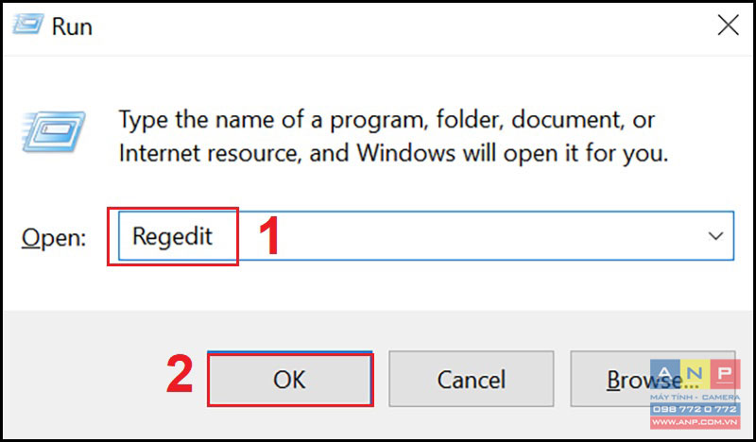Click the "Run" title text
Image resolution: width=756 pixels, height=442 pixels.
[x=72, y=26]
